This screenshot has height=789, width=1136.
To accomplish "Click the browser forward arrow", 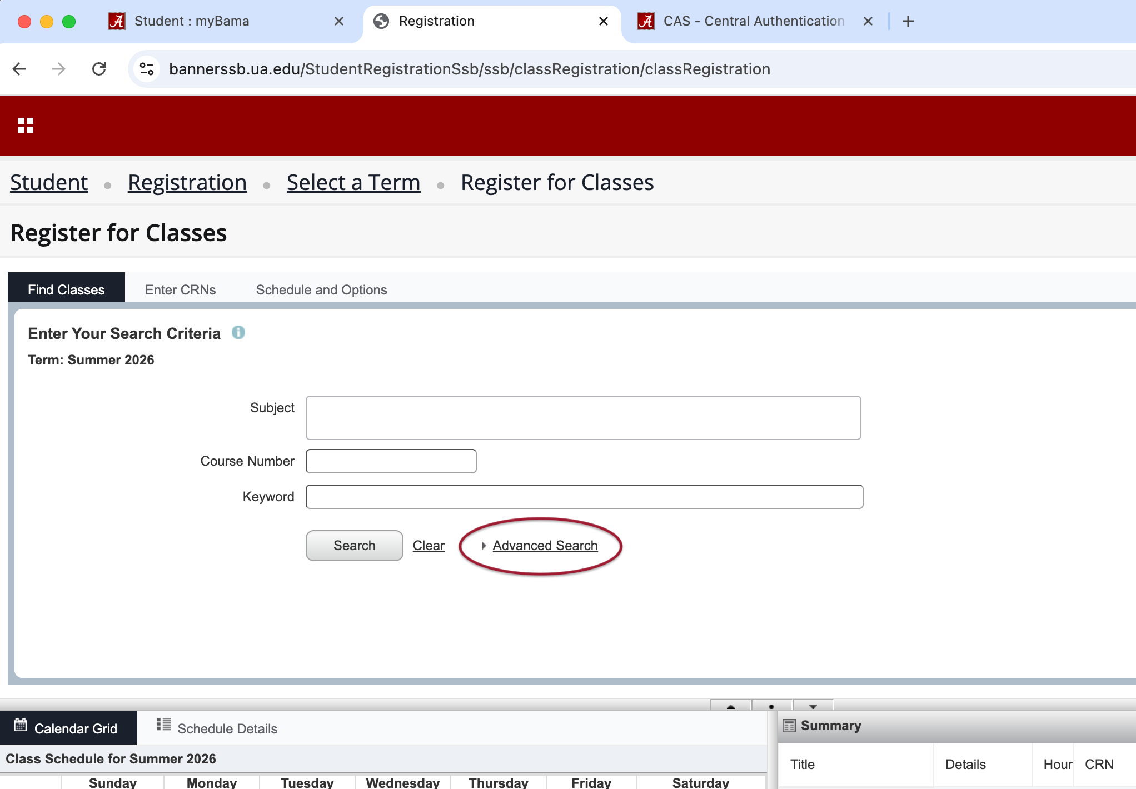I will pyautogui.click(x=58, y=69).
